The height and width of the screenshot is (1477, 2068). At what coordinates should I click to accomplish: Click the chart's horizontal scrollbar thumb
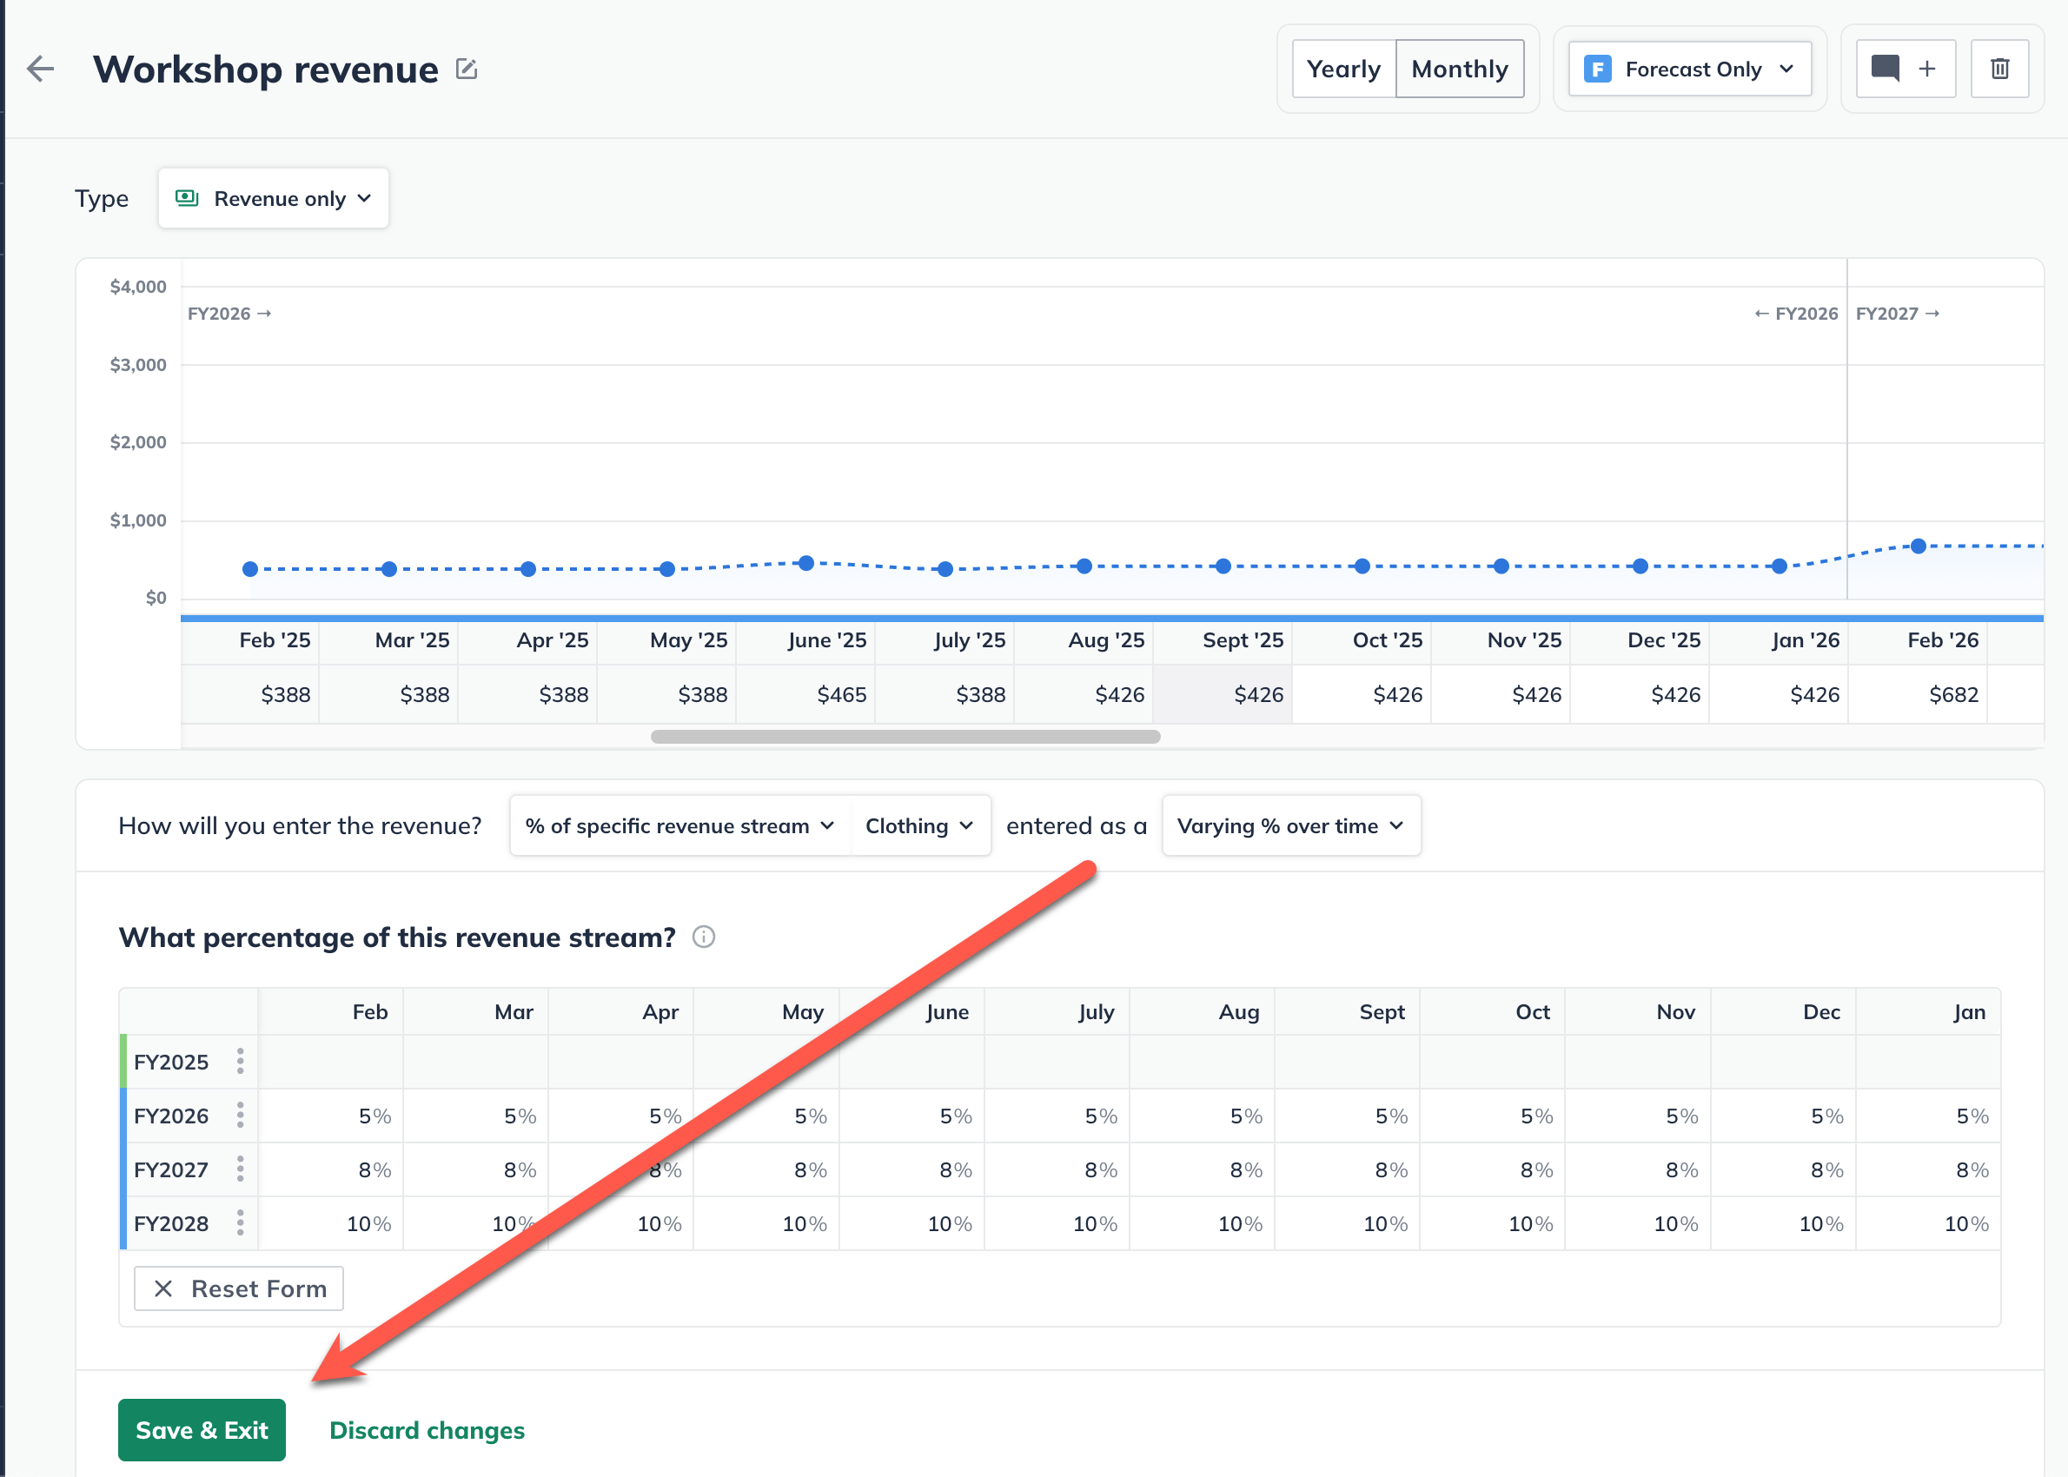(x=905, y=737)
